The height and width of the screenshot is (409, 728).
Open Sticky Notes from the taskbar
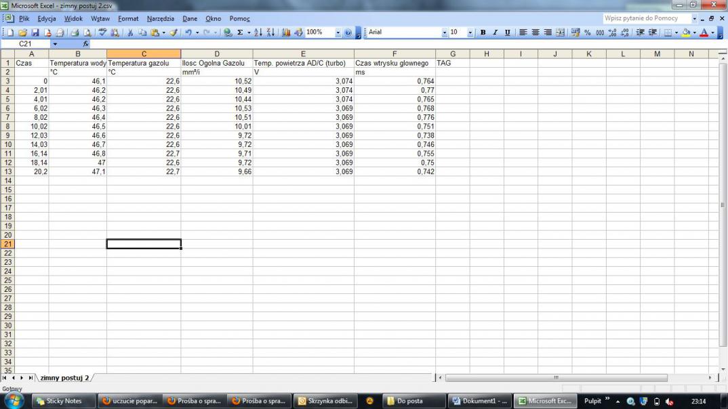[x=64, y=401]
